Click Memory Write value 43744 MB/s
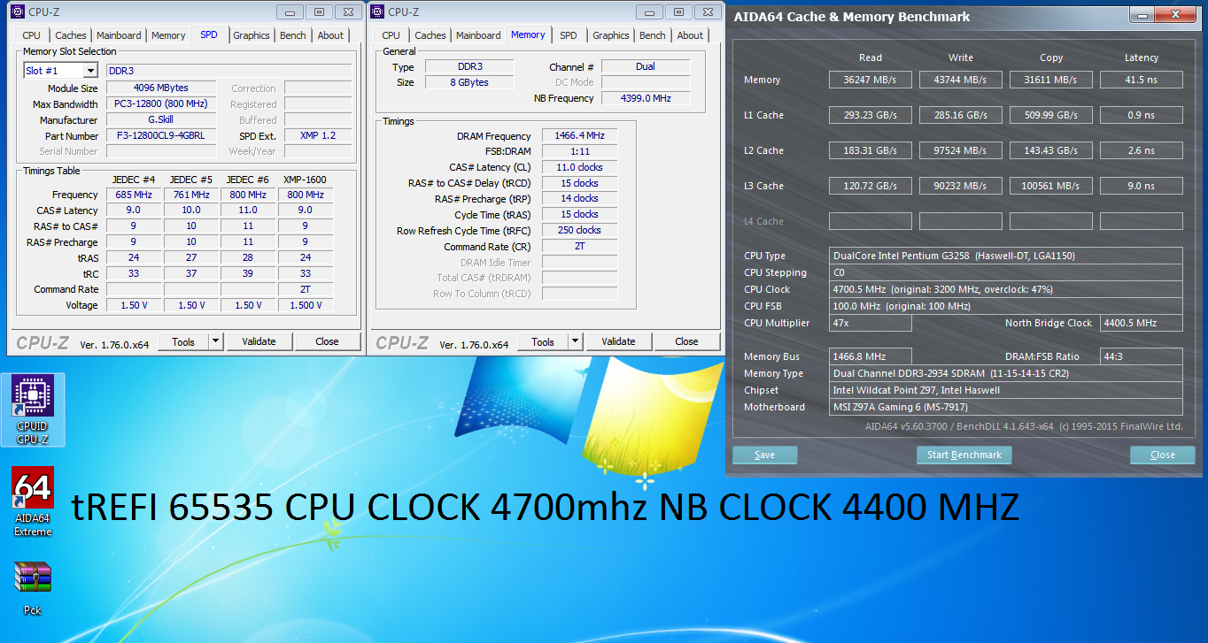 pyautogui.click(x=961, y=80)
